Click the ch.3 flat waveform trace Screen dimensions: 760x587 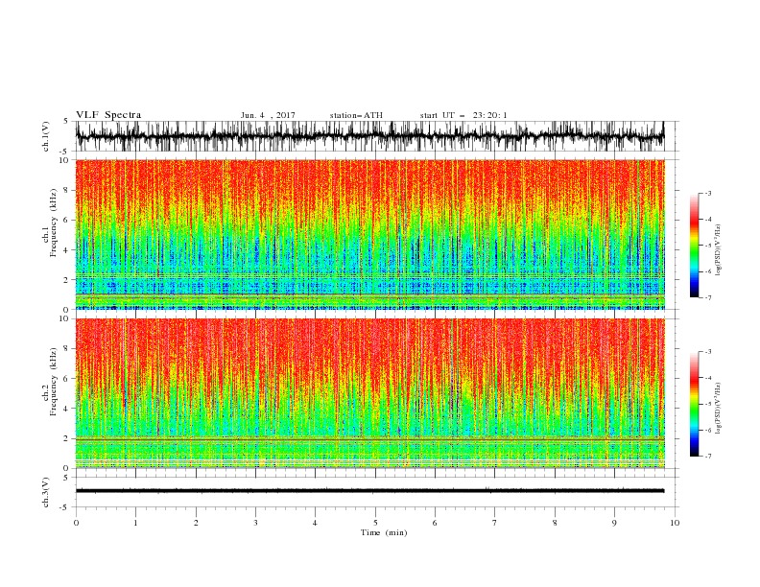point(369,491)
